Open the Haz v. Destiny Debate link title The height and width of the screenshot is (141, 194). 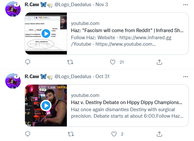127,102
